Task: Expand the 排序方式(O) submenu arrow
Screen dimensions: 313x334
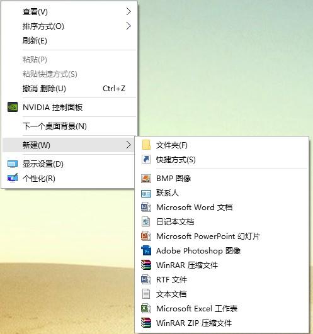Action: tap(128, 26)
